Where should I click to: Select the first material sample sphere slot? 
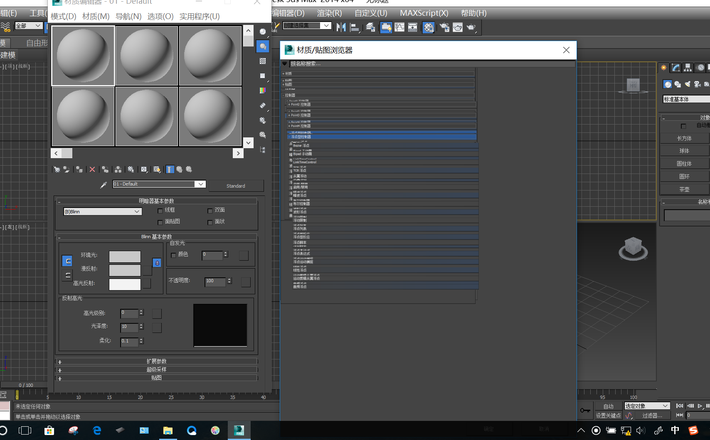pos(83,56)
